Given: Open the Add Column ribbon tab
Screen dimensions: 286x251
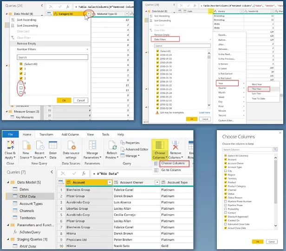Looking at the screenshot, I should pyautogui.click(x=70, y=134).
